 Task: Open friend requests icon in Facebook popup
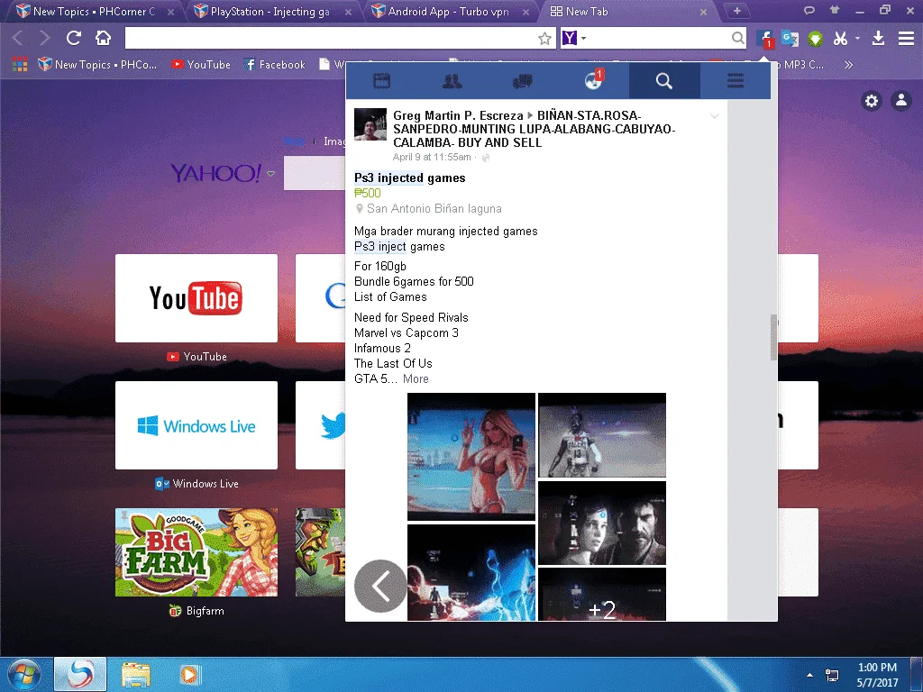452,81
